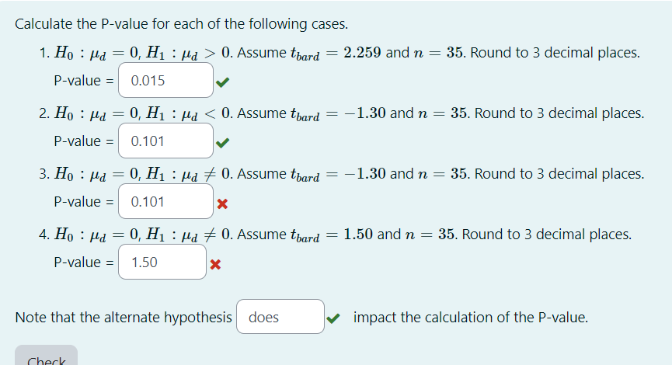This screenshot has height=365, width=672.
Task: Click the "Calculate the P-value" instruction heading
Action: tap(181, 23)
